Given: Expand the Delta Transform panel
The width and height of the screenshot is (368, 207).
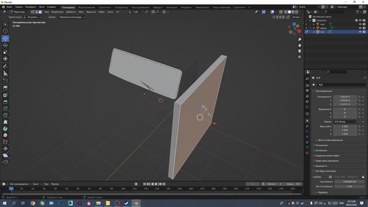Looking at the screenshot, I should pyautogui.click(x=329, y=140).
